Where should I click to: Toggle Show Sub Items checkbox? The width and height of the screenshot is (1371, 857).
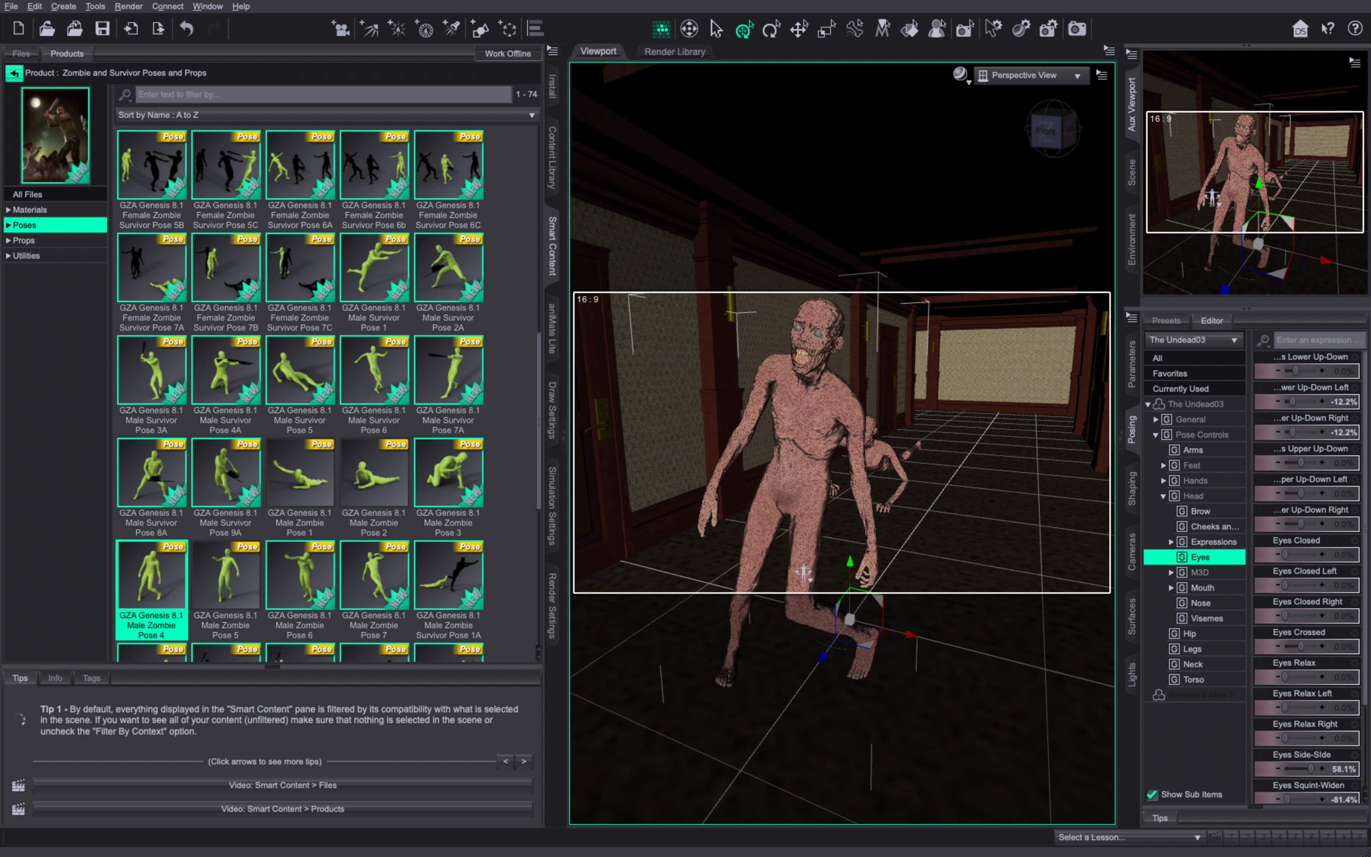coord(1152,794)
